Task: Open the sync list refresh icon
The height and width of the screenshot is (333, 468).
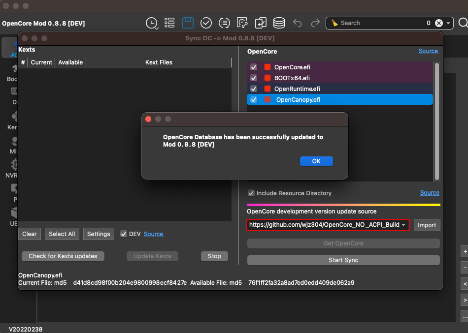Action: coord(224,23)
